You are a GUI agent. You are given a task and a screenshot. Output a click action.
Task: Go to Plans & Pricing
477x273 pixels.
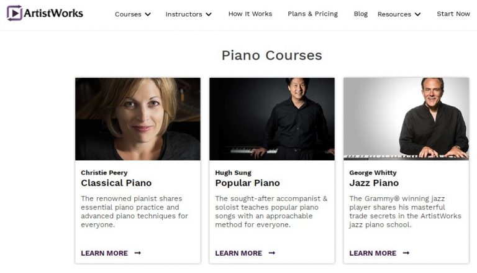pyautogui.click(x=313, y=14)
